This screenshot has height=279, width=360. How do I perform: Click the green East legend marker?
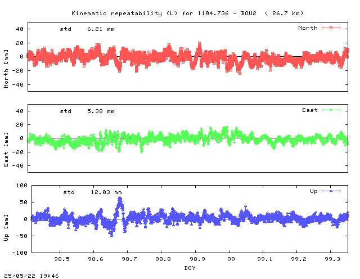pos(331,110)
